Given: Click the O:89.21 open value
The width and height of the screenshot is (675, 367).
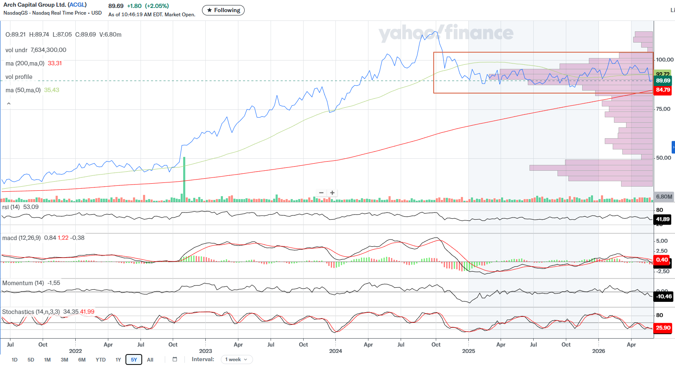Looking at the screenshot, I should click(15, 35).
